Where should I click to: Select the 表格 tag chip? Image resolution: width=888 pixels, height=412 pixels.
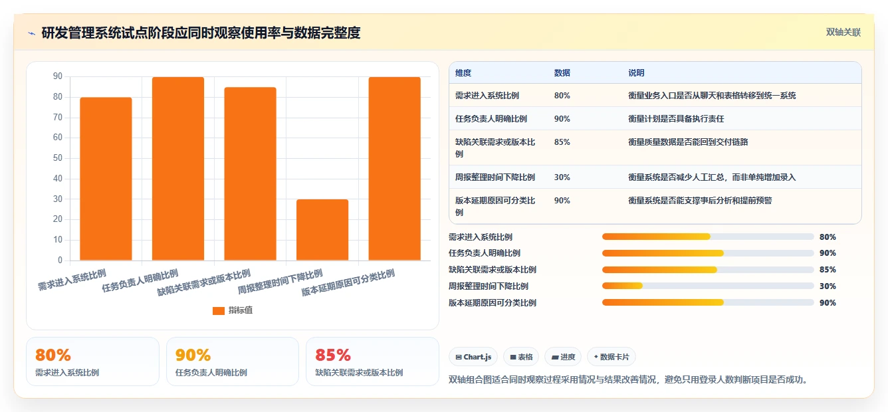coord(521,357)
